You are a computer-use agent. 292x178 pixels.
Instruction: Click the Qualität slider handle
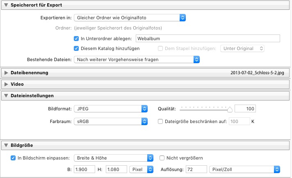coord(230,109)
